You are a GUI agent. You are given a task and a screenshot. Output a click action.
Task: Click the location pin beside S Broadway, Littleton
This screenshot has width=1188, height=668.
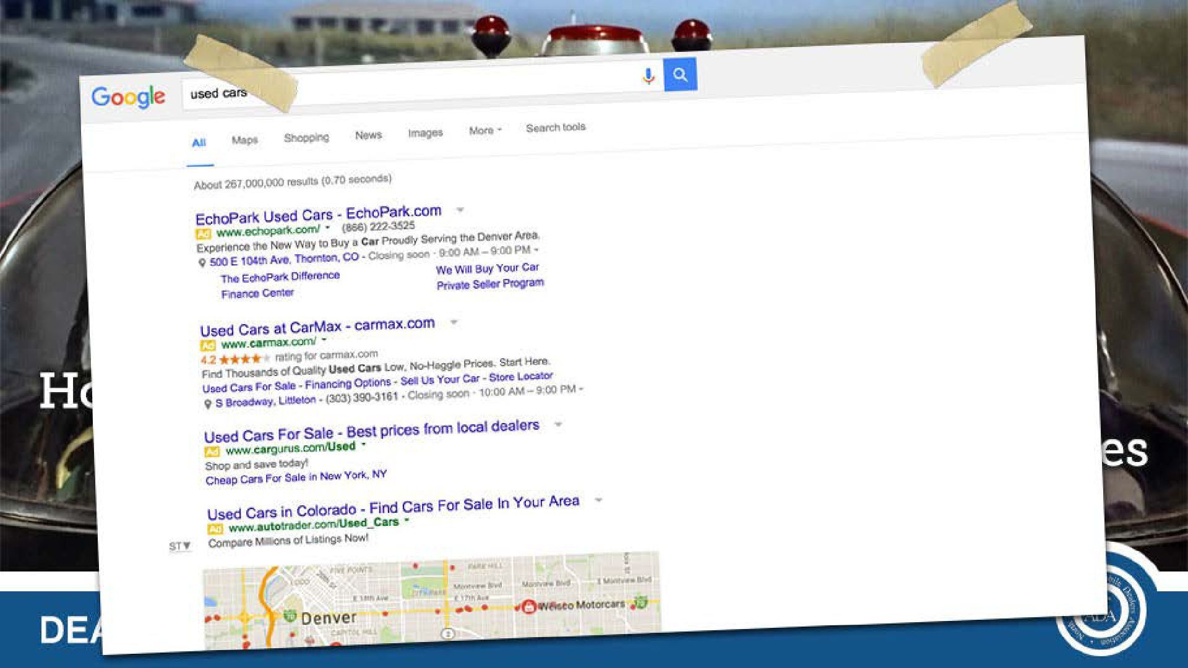pyautogui.click(x=208, y=404)
